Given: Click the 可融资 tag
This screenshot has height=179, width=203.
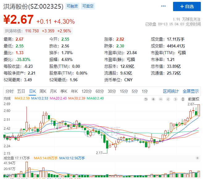Looking at the screenshot, I should 72,6.
